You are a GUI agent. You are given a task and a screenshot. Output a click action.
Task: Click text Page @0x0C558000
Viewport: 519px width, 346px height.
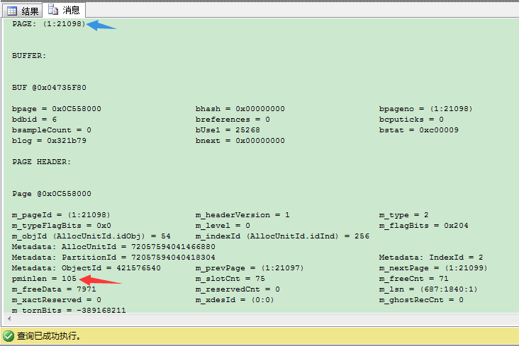tap(52, 194)
